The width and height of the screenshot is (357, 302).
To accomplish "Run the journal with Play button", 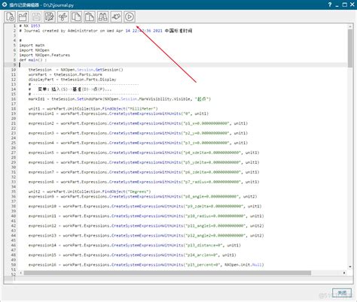I will 130,17.
